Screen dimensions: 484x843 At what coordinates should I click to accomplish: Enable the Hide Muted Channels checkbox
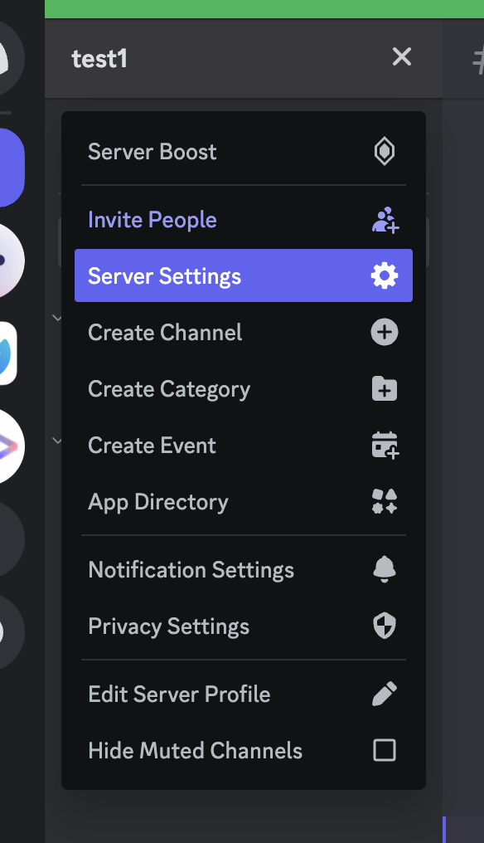384,750
